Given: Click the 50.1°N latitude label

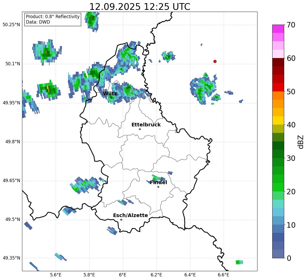Looking at the screenshot, I should (x=13, y=64).
